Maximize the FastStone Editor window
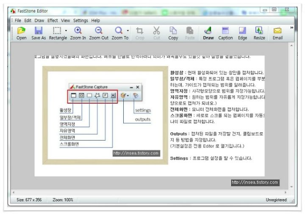Image resolution: width=305 pixels, height=214 pixels. 274,9
